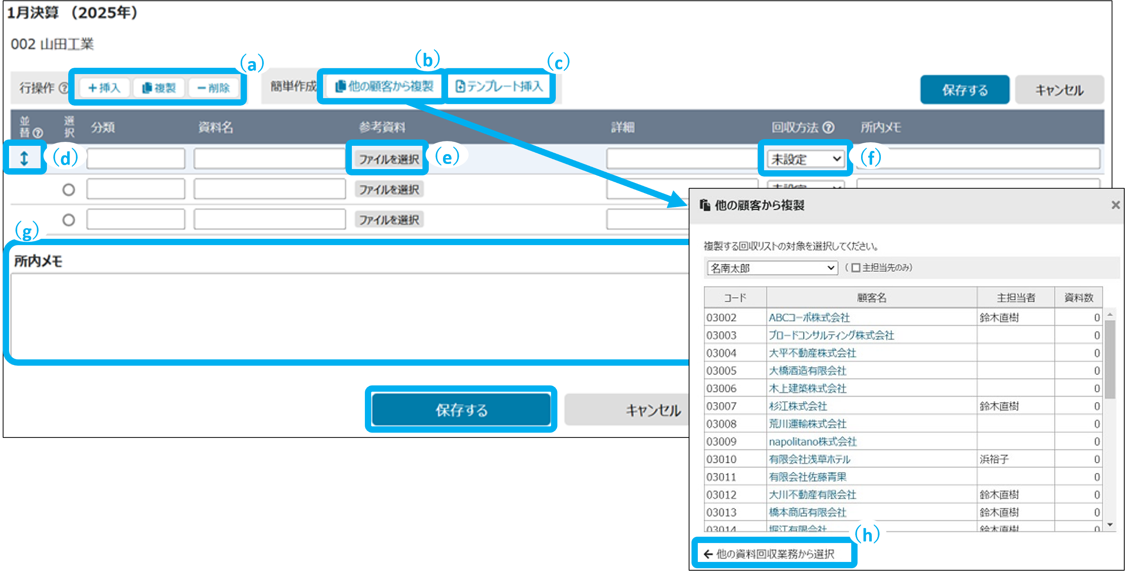Click the 挿入 plus row button
This screenshot has width=1125, height=571.
pos(105,87)
